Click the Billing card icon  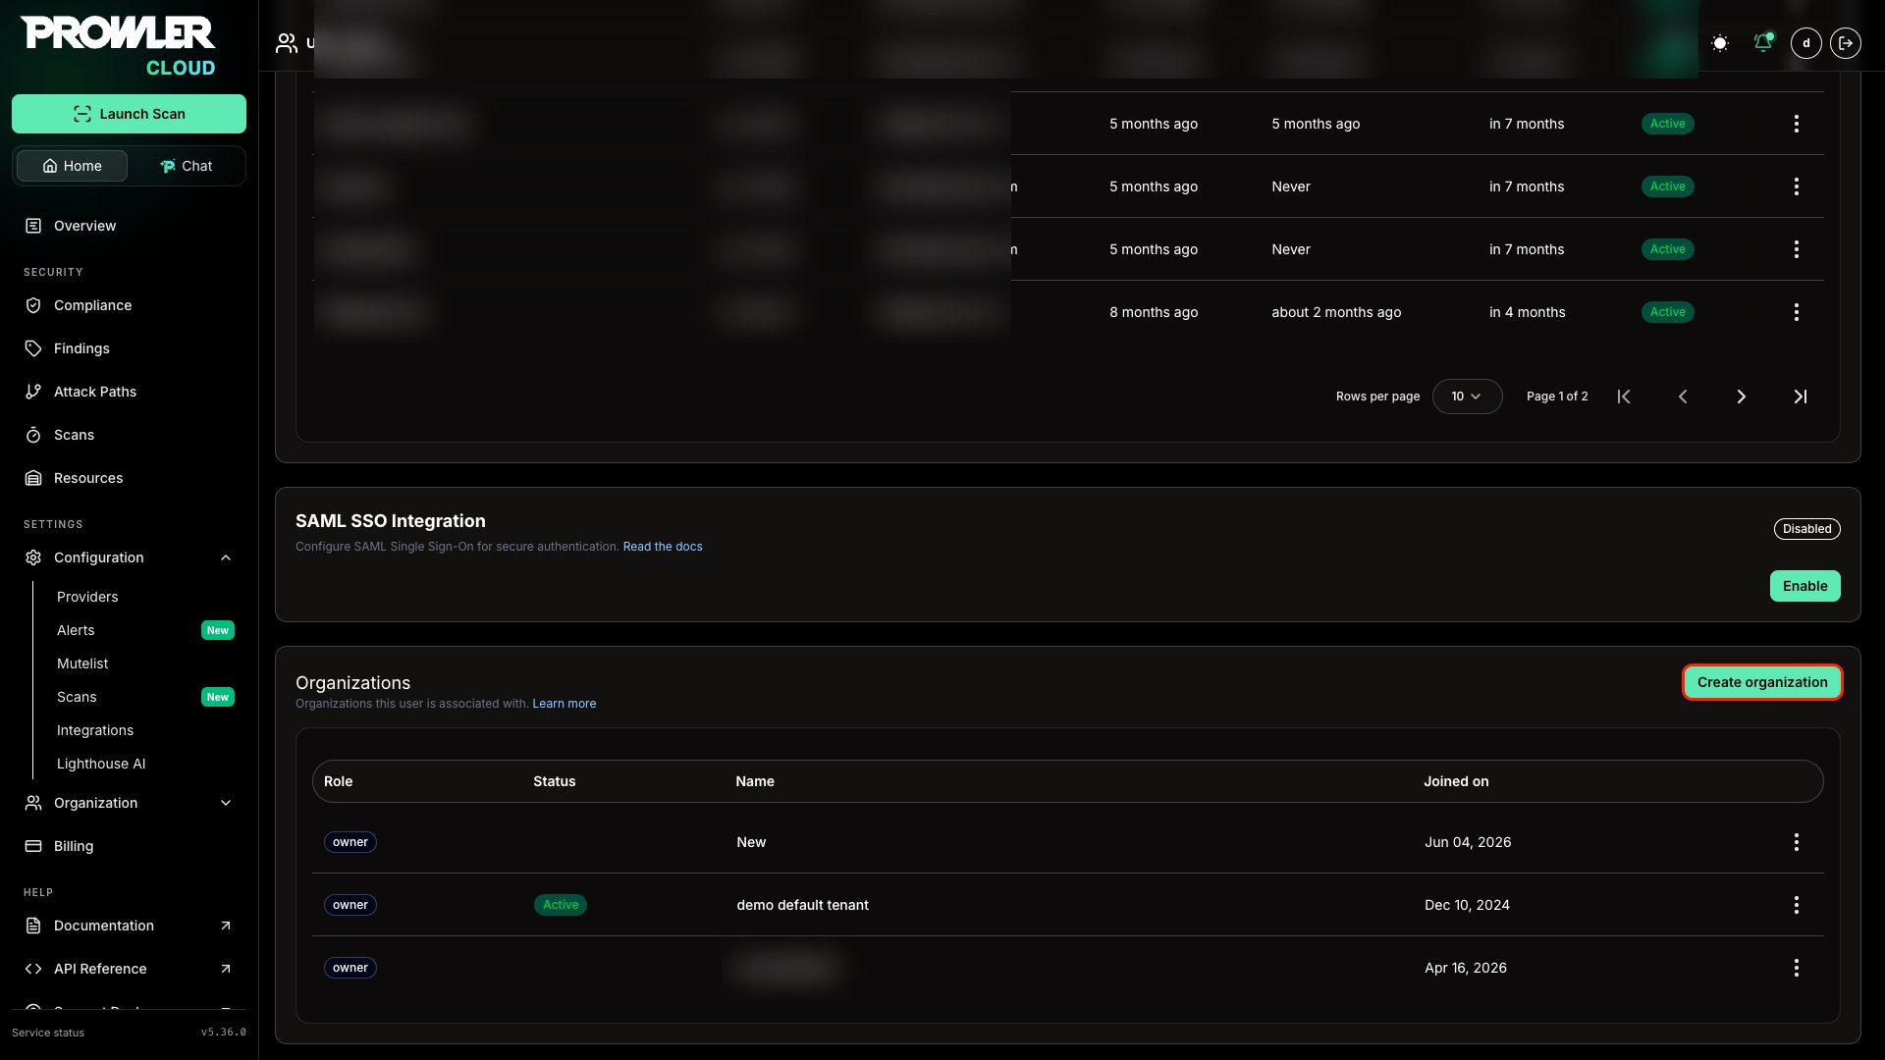coord(33,846)
